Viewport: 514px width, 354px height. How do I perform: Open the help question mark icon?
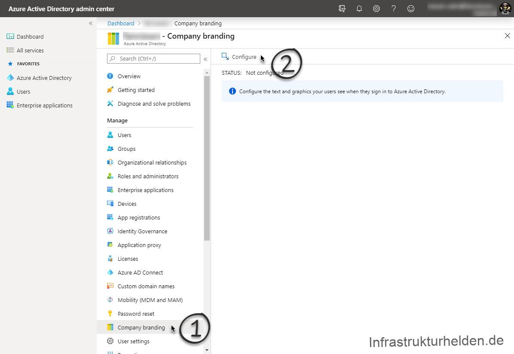394,9
